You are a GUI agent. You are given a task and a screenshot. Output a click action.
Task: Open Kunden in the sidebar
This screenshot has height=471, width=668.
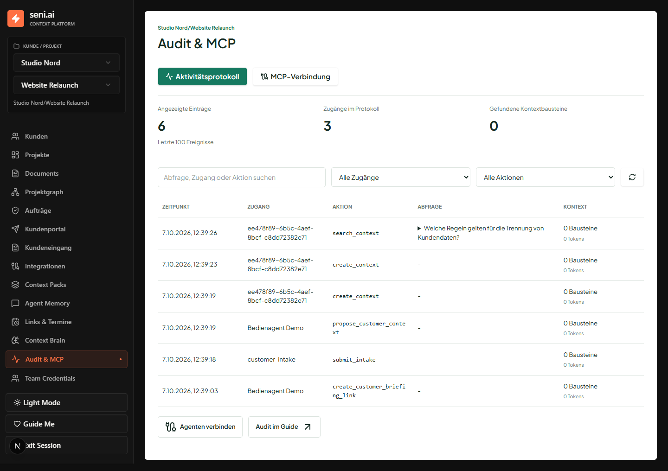[66, 136]
